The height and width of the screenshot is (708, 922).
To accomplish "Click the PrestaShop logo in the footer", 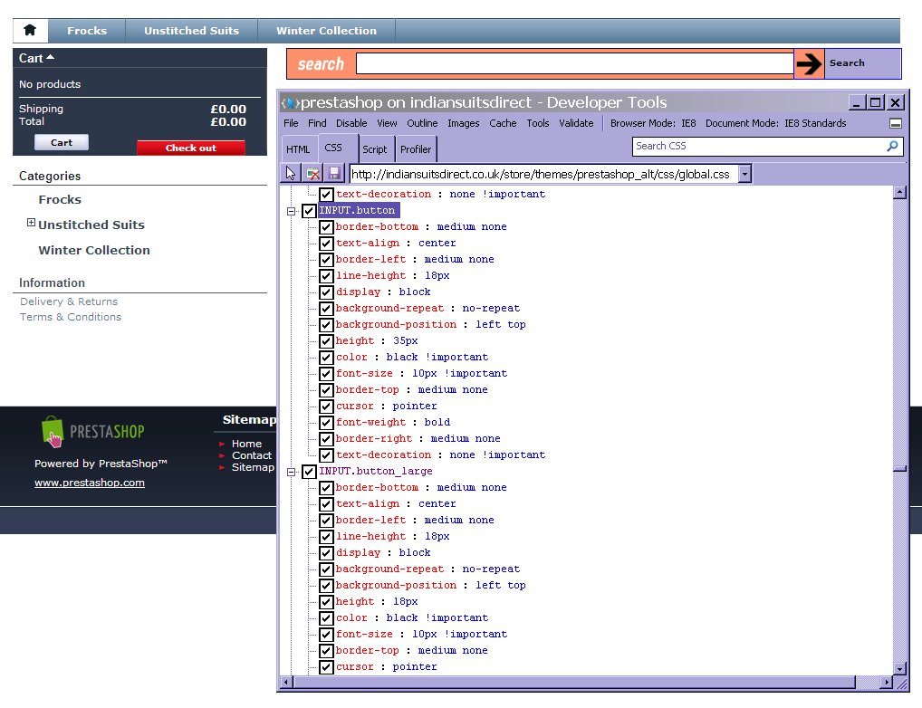I will click(93, 431).
